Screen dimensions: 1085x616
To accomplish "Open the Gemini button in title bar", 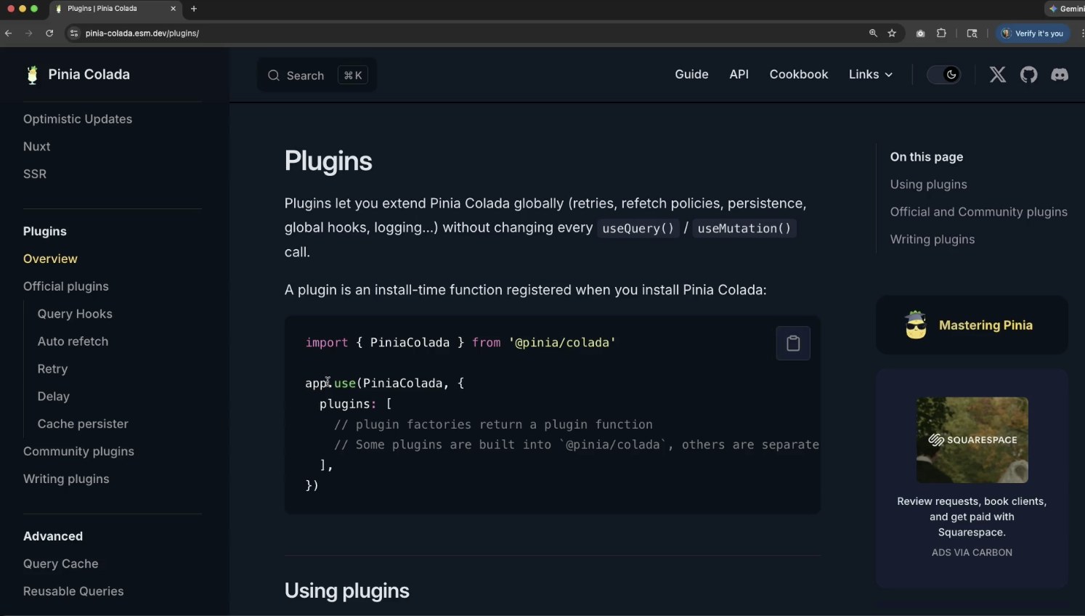I will point(1065,9).
